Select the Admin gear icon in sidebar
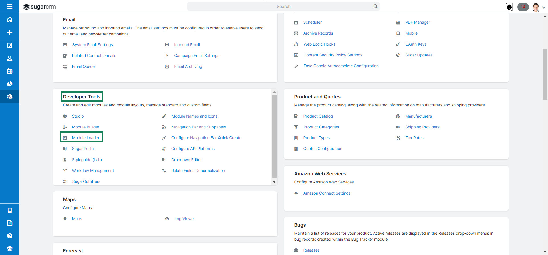 9,97
